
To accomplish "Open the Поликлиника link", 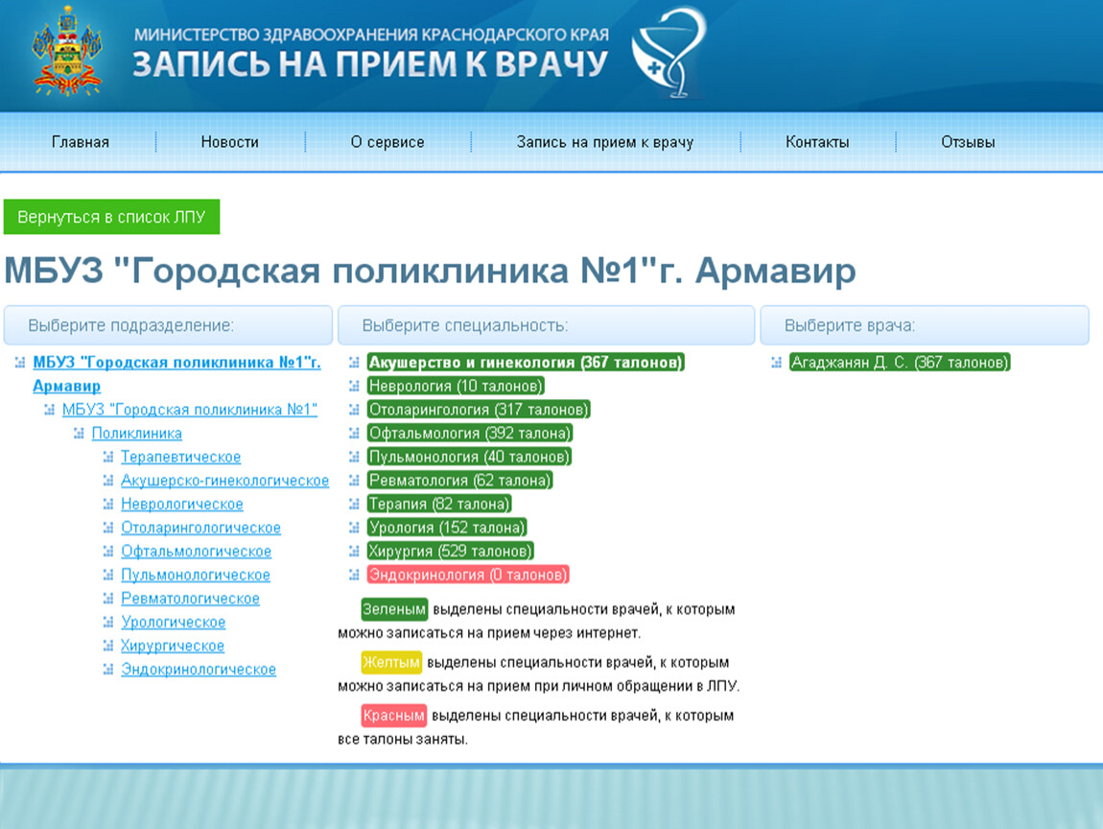I will [x=137, y=434].
